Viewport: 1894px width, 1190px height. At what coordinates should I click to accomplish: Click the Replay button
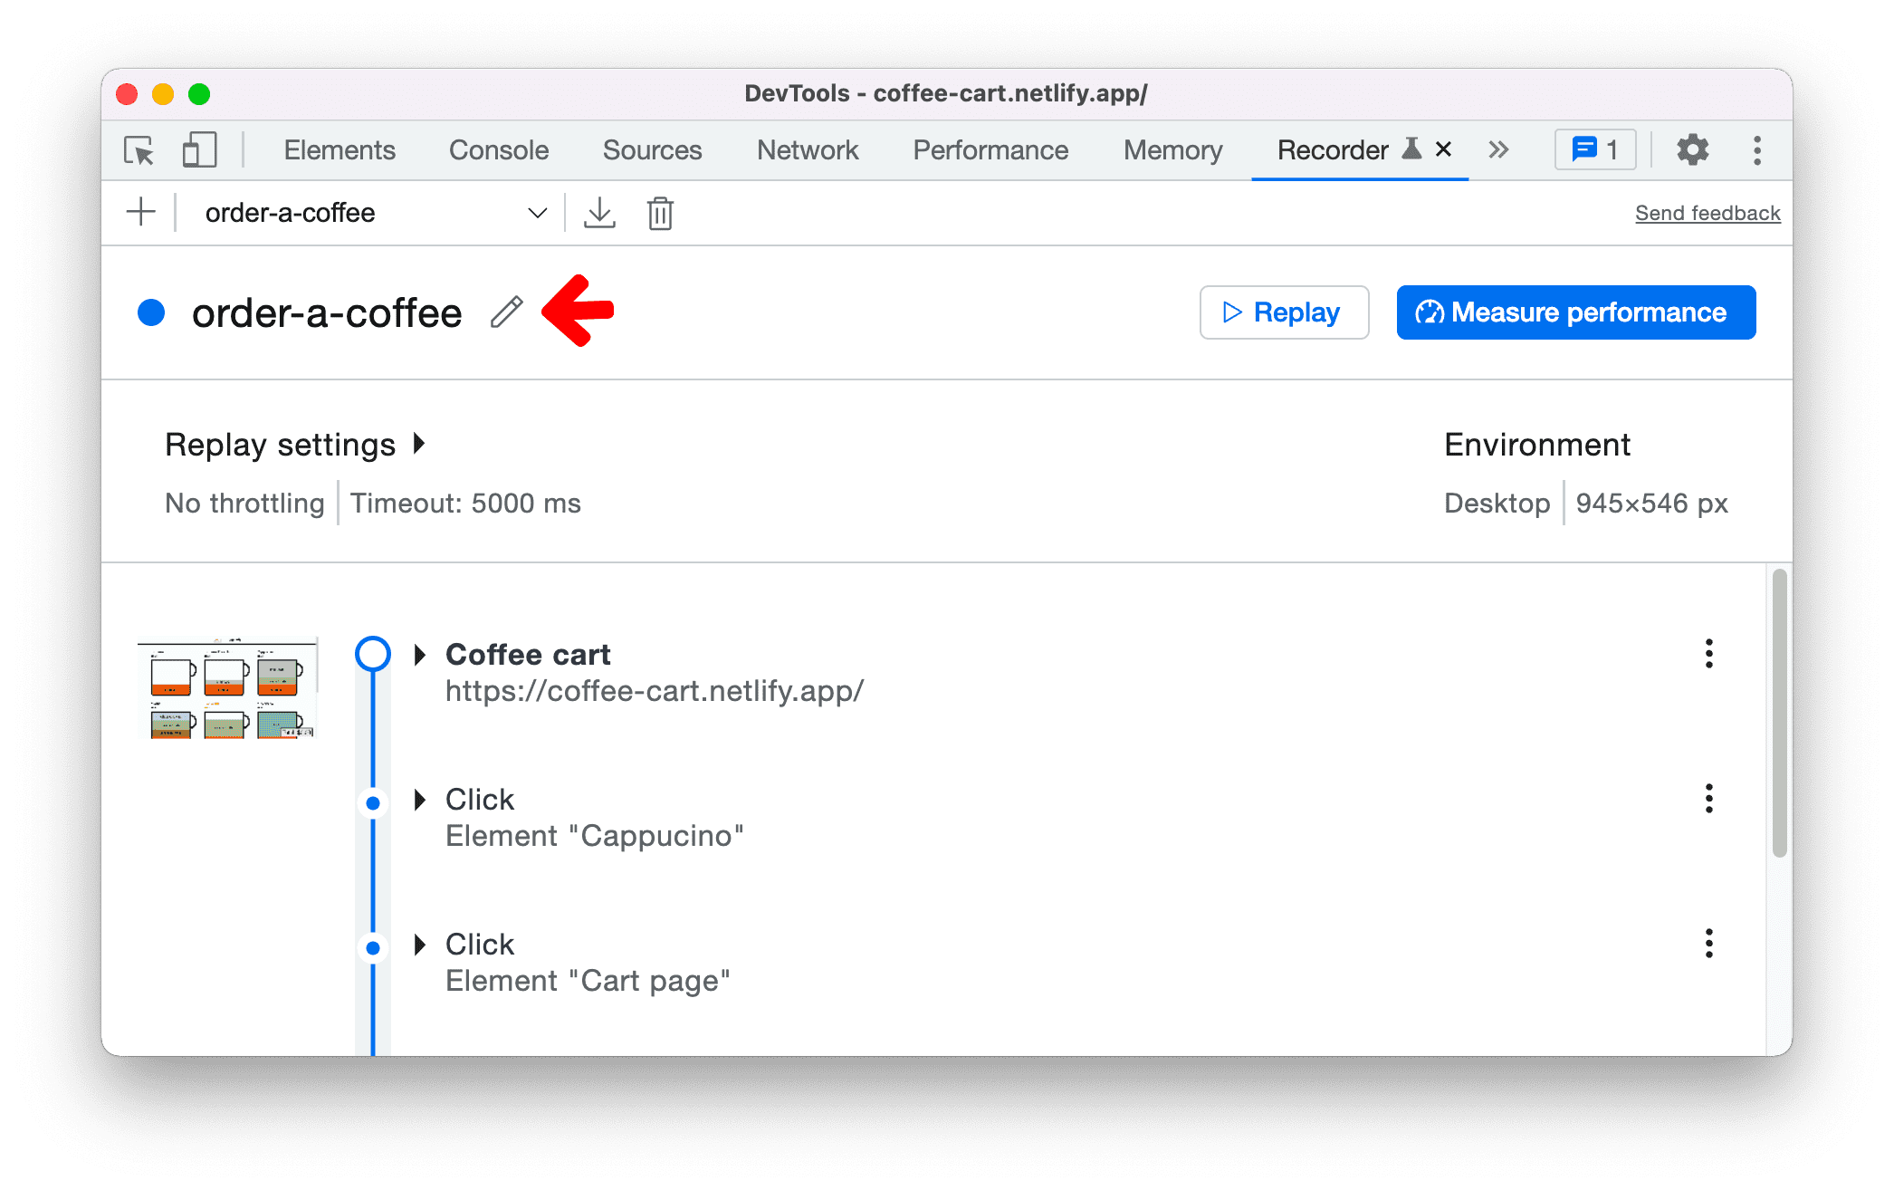pos(1281,312)
